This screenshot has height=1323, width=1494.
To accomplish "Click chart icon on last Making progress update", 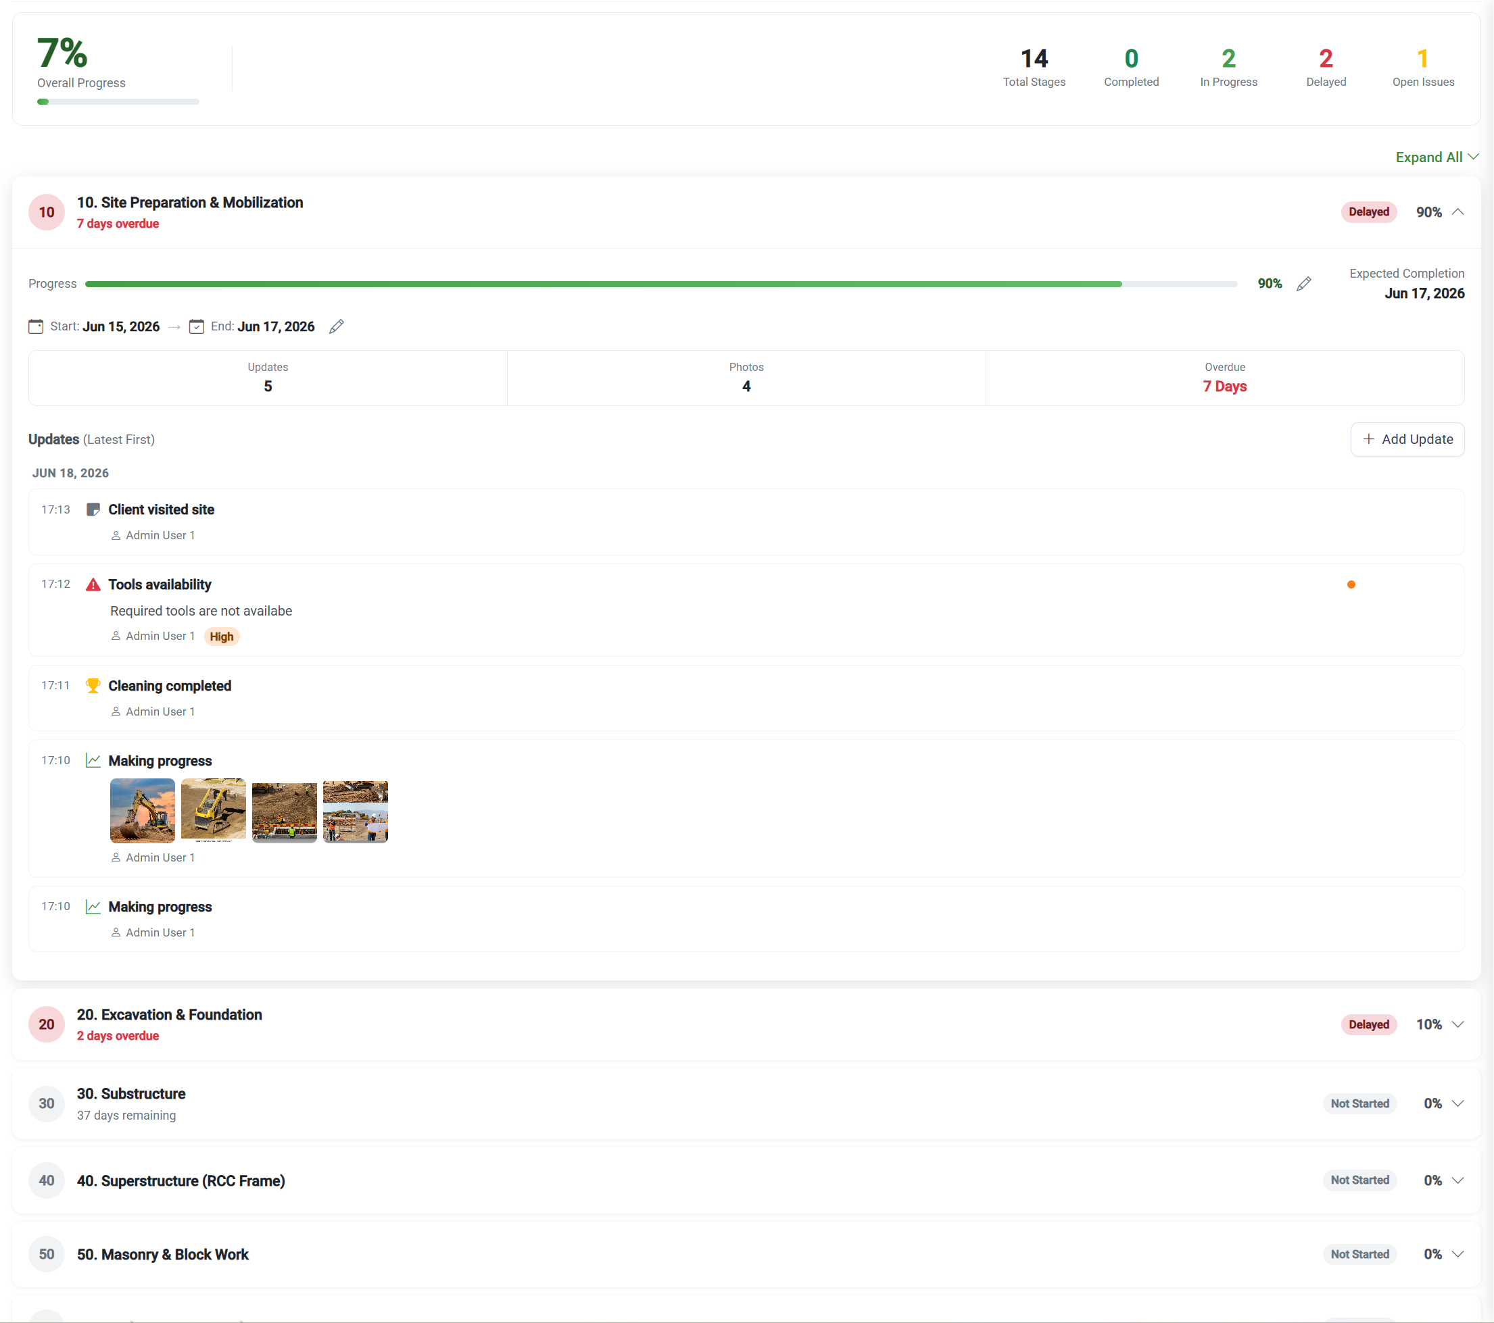I will point(93,907).
